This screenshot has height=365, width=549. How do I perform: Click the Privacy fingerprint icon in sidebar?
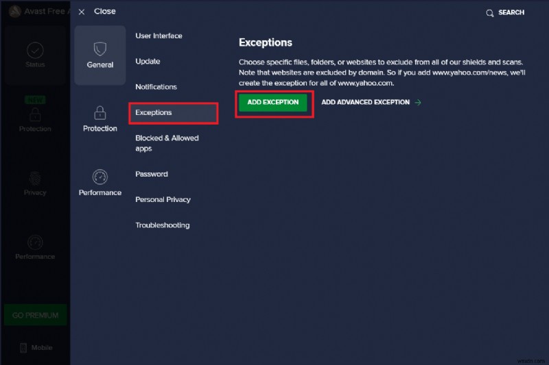[x=35, y=178]
